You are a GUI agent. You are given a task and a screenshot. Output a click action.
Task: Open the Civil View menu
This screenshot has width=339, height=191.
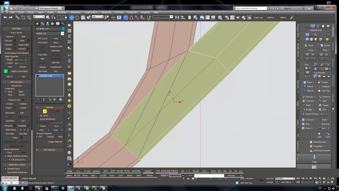point(119,12)
